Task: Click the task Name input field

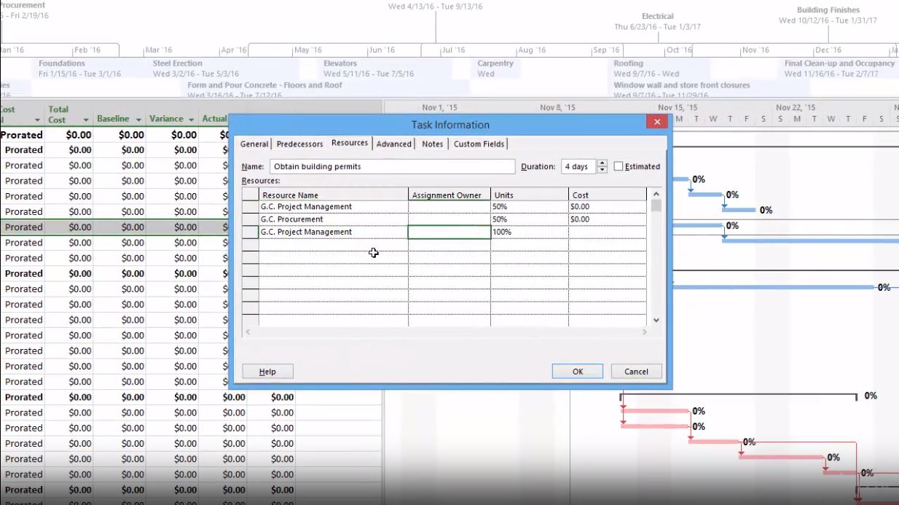Action: tap(392, 167)
